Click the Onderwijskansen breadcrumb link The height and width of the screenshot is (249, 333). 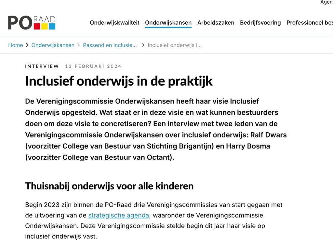(53, 45)
